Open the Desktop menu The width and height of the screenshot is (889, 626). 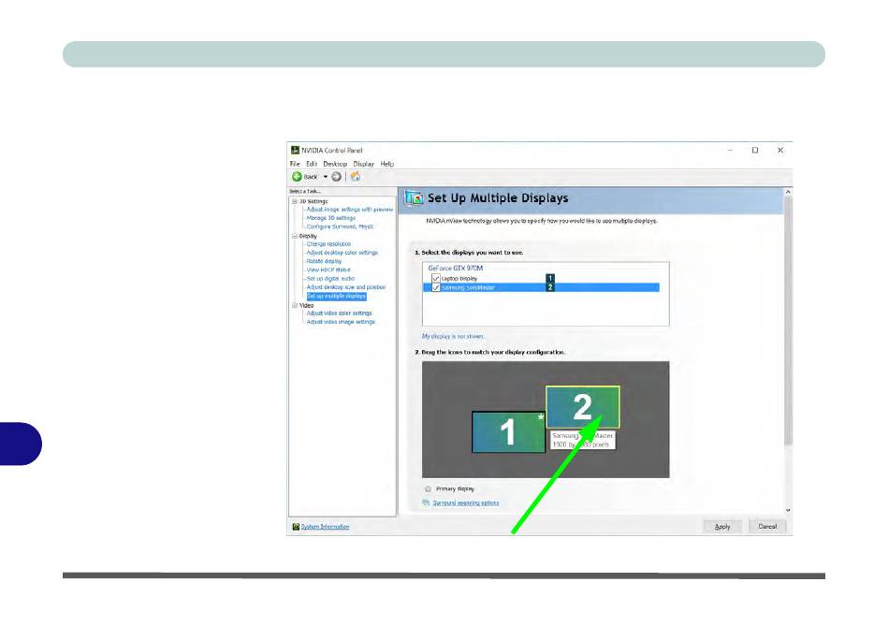(x=335, y=164)
